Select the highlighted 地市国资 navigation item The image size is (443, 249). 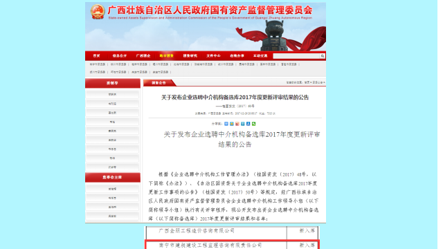(x=166, y=56)
